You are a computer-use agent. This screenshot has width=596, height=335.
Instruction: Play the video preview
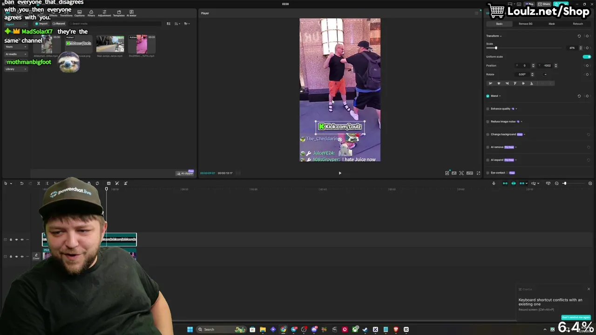pos(340,173)
